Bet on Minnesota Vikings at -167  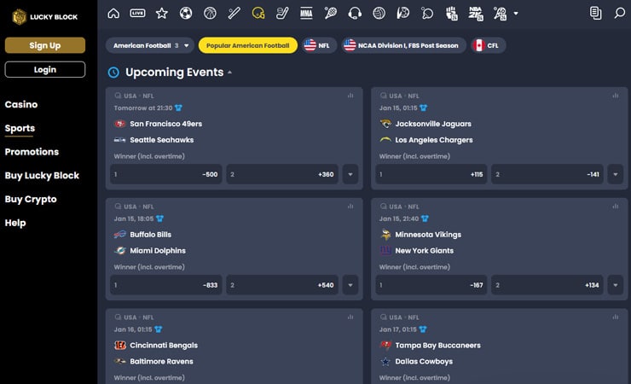tap(431, 285)
